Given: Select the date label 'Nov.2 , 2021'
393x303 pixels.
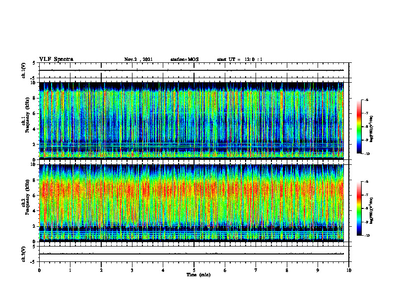Looking at the screenshot, I should coord(138,59).
